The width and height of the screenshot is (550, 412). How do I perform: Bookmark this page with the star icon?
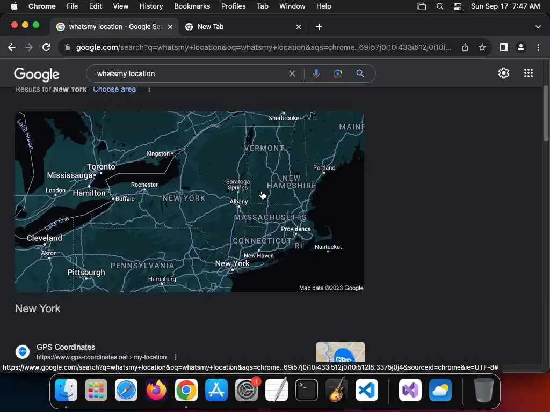pos(482,47)
